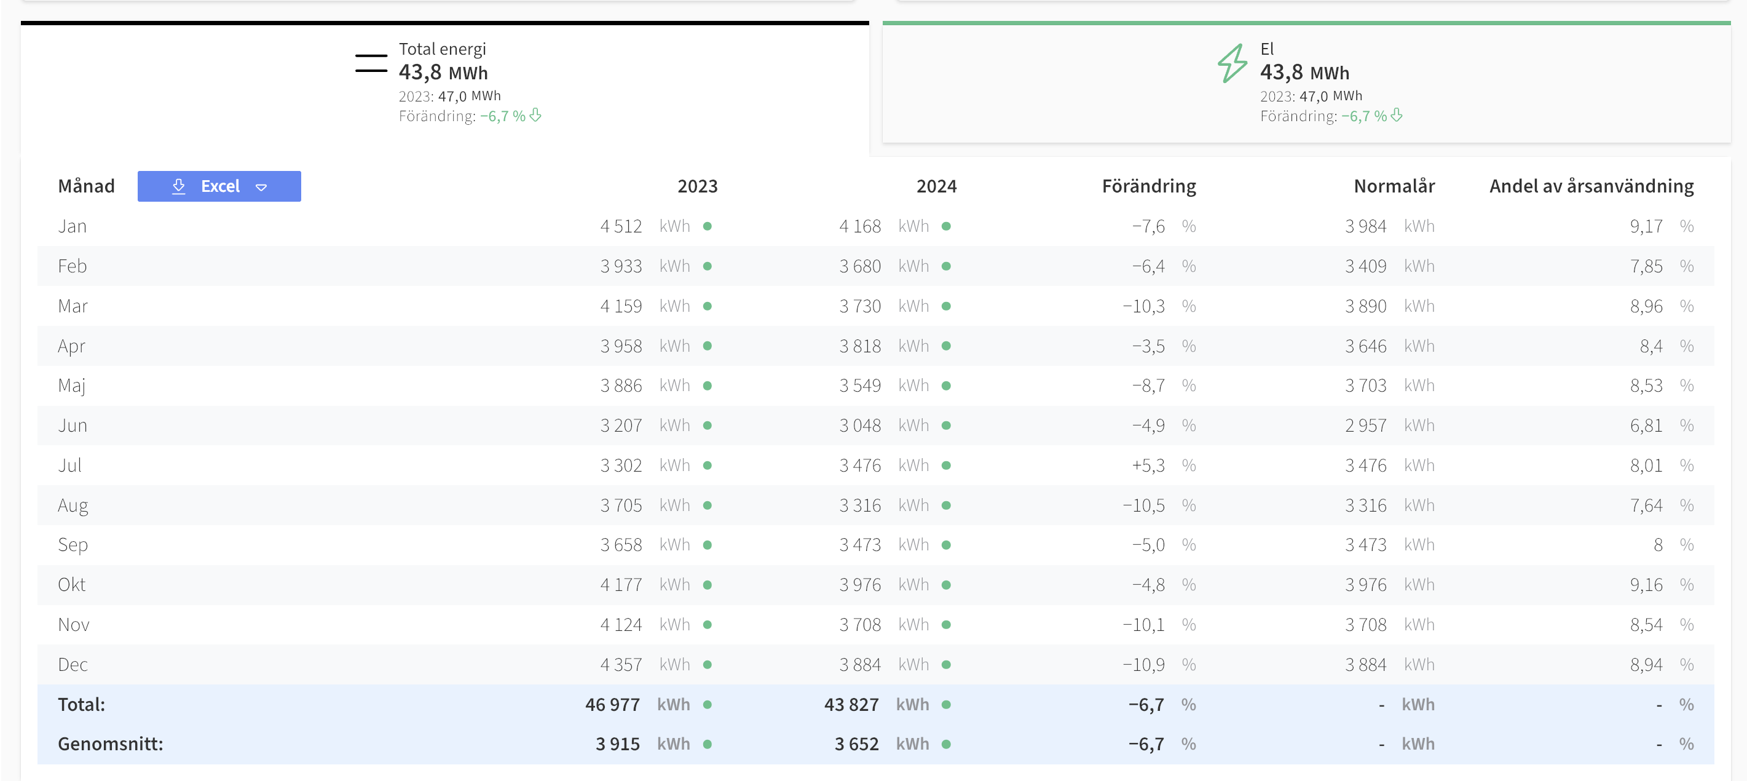Screen dimensions: 1747x781
Task: Click the green dot in Total 2024
Action: coord(946,704)
